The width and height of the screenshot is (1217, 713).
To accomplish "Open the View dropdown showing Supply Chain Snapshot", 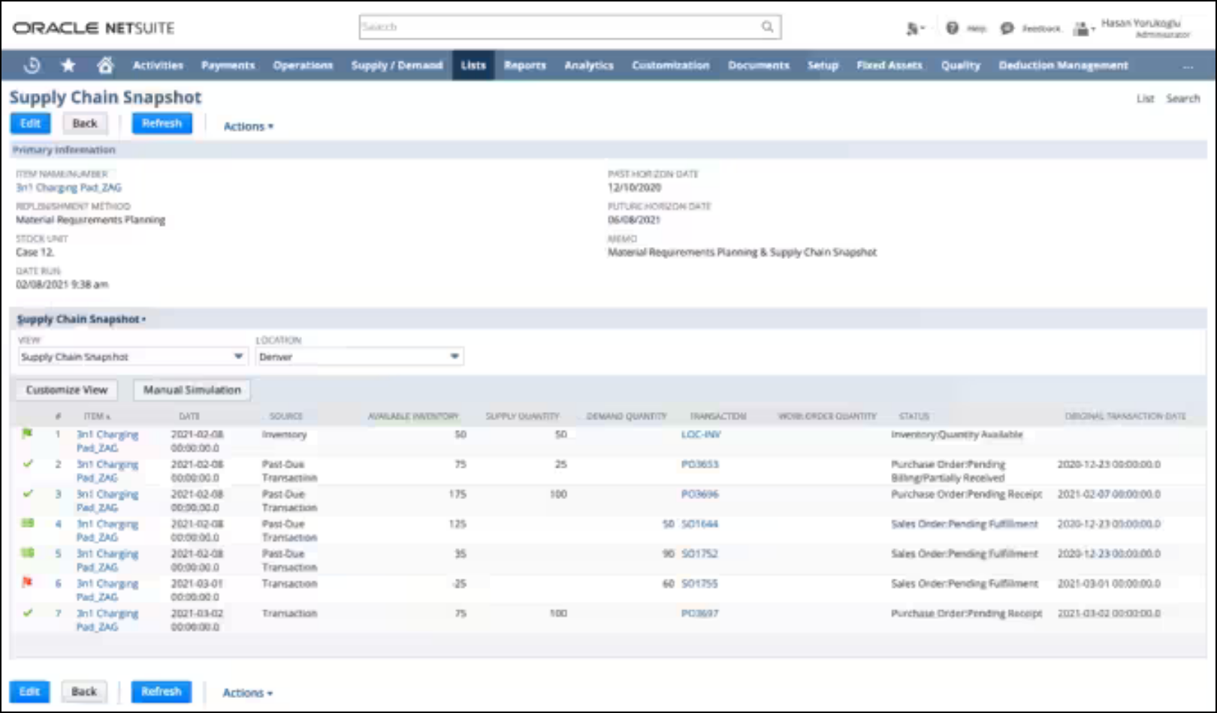I will pos(132,356).
